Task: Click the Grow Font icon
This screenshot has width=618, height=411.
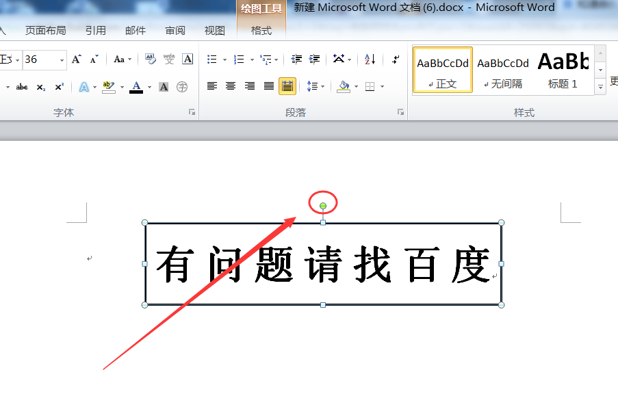Action: tap(77, 59)
